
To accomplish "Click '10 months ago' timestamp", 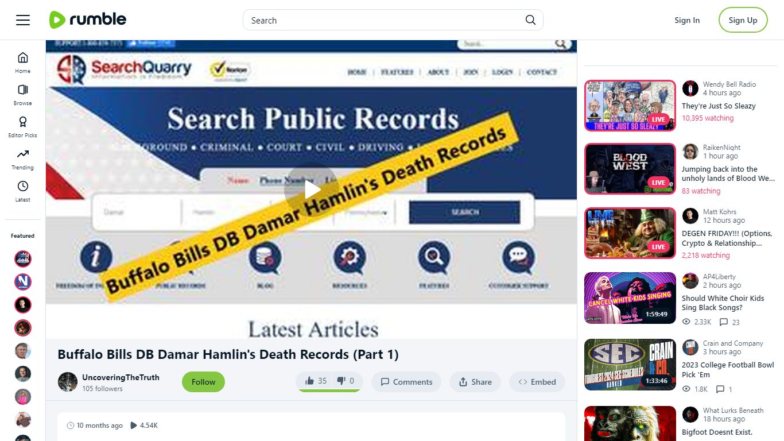I will 99,425.
